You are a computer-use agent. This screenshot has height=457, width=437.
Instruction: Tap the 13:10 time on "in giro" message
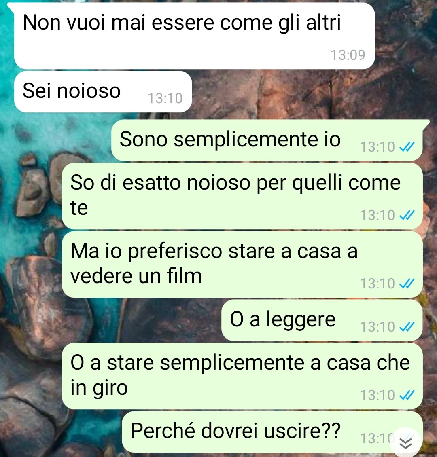[x=378, y=395]
